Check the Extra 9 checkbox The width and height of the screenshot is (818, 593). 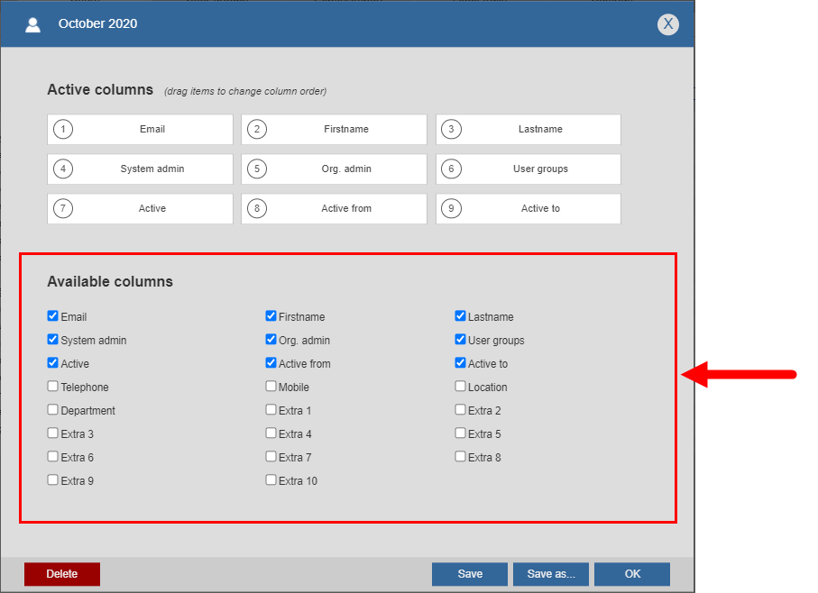(52, 480)
